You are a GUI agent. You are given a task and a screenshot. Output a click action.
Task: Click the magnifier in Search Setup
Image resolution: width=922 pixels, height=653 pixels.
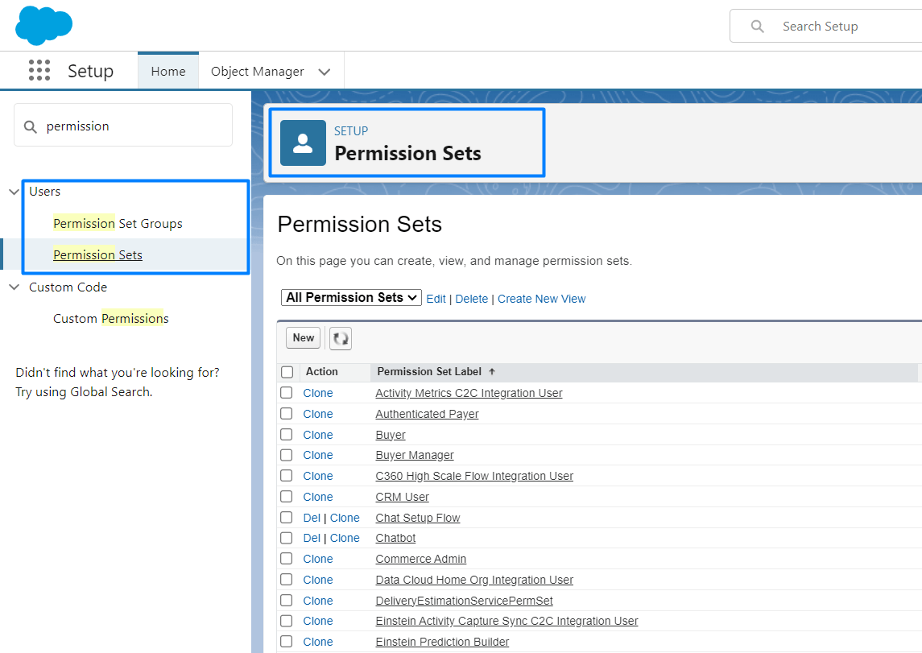(757, 26)
